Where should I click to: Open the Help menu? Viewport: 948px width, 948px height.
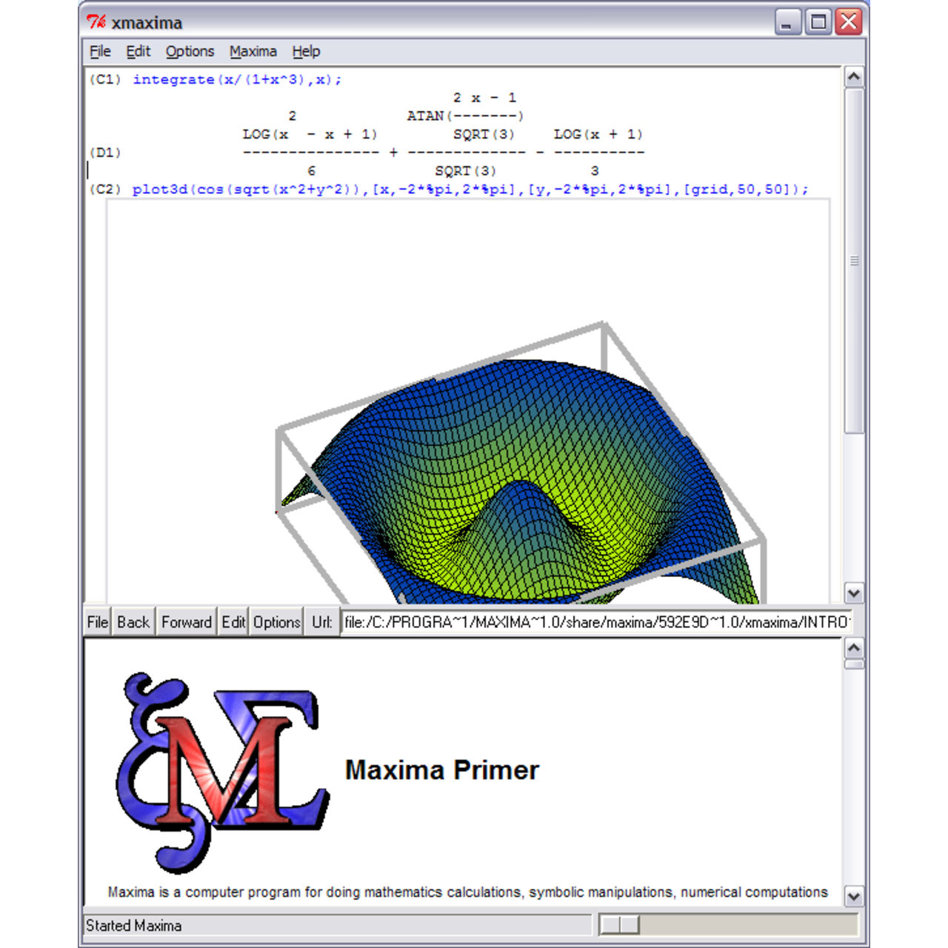coord(306,51)
